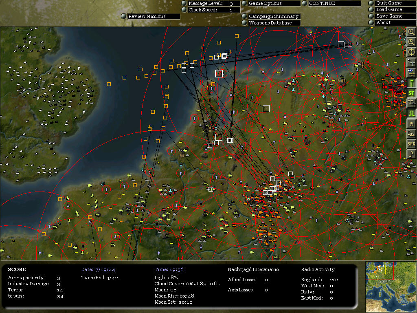
Task: Zoom in the map with magnifier plus icon
Action: point(411,32)
